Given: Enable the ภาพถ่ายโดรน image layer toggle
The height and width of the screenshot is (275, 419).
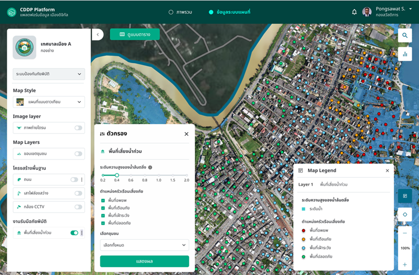Looking at the screenshot, I should (78, 128).
